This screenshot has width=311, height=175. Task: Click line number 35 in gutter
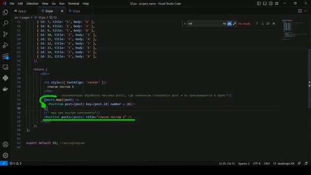[18, 108]
